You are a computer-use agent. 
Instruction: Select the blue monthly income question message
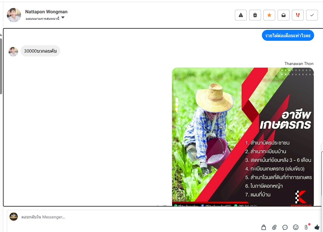pyautogui.click(x=288, y=35)
